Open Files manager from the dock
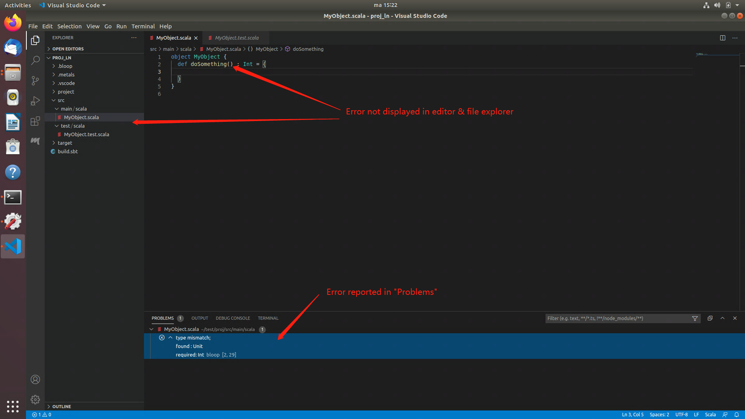Screen dimensions: 745x419 click(x=13, y=73)
